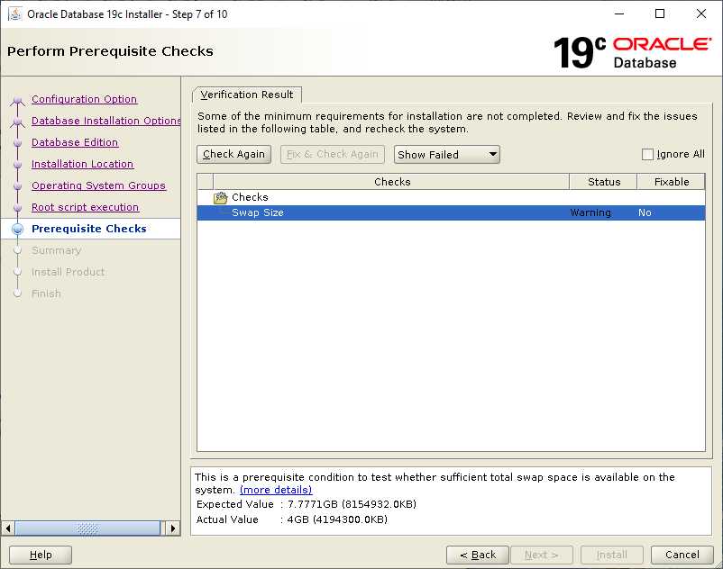Minimize the Oracle installer window
The width and height of the screenshot is (723, 569).
[619, 14]
